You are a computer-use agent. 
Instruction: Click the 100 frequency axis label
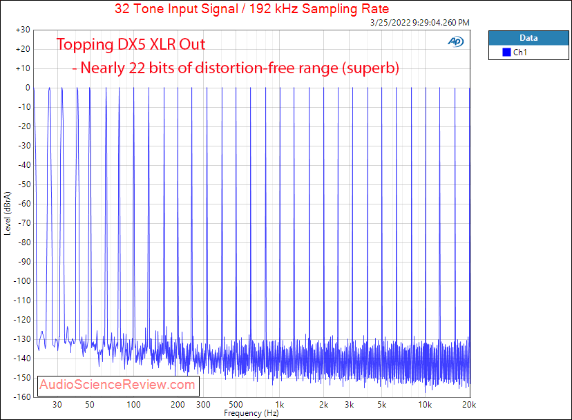(133, 405)
